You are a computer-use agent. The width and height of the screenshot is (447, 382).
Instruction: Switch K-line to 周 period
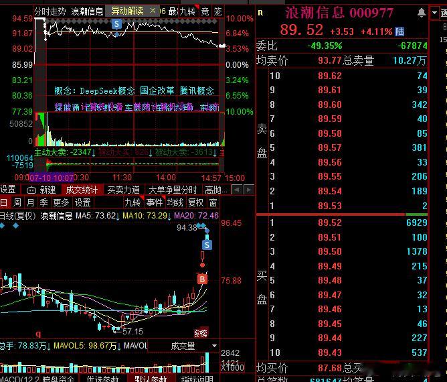click(17, 202)
